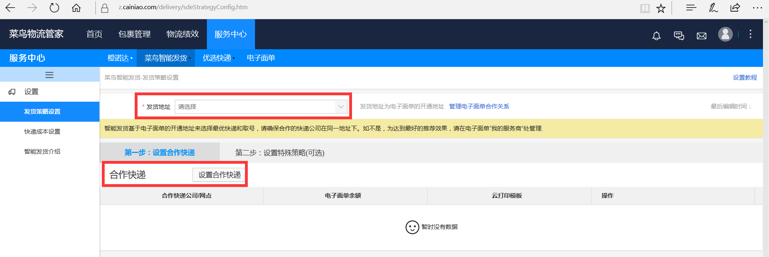Open the vertical three-dot header menu

[x=750, y=34]
